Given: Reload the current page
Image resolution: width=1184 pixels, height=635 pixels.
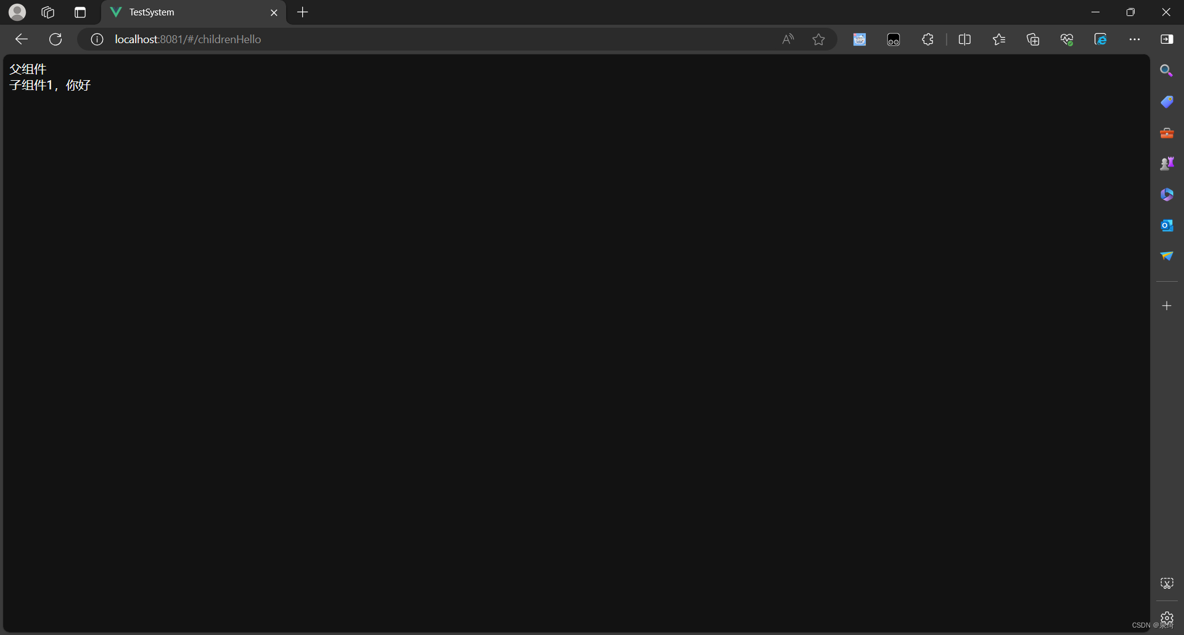Looking at the screenshot, I should pos(55,39).
